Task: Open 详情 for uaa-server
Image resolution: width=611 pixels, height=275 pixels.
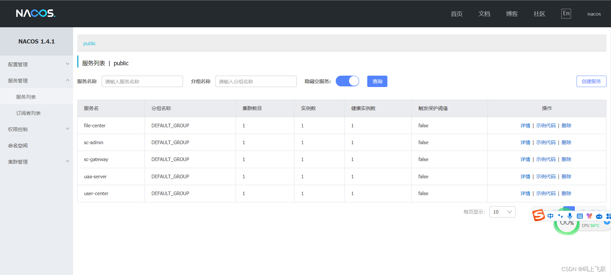Action: pos(525,177)
